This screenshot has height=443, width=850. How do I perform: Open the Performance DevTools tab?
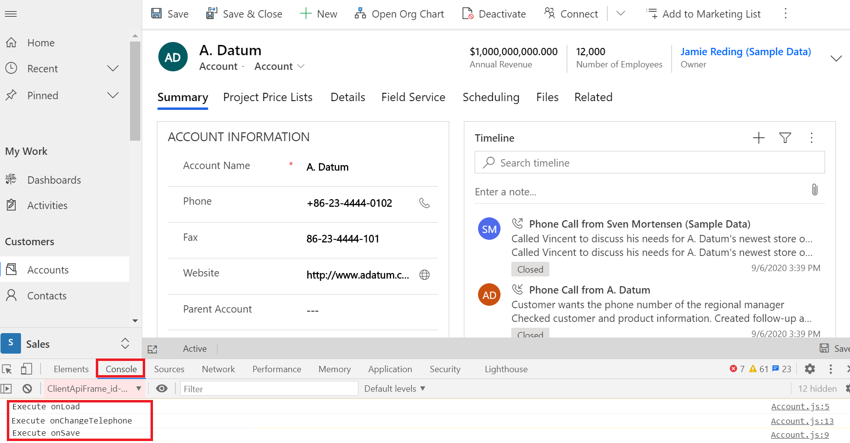[x=277, y=369]
